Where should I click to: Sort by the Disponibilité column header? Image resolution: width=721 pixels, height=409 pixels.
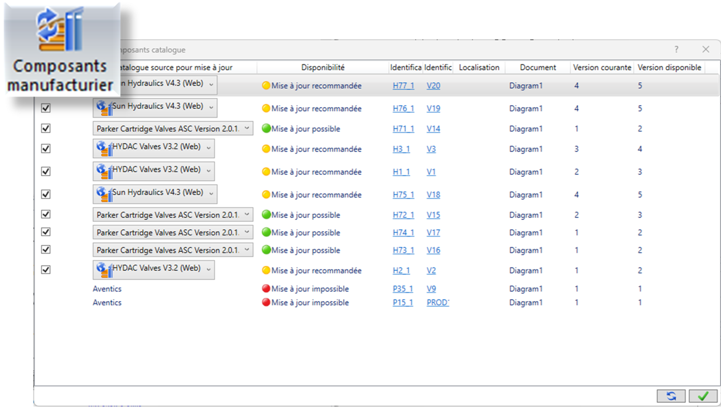(x=322, y=67)
